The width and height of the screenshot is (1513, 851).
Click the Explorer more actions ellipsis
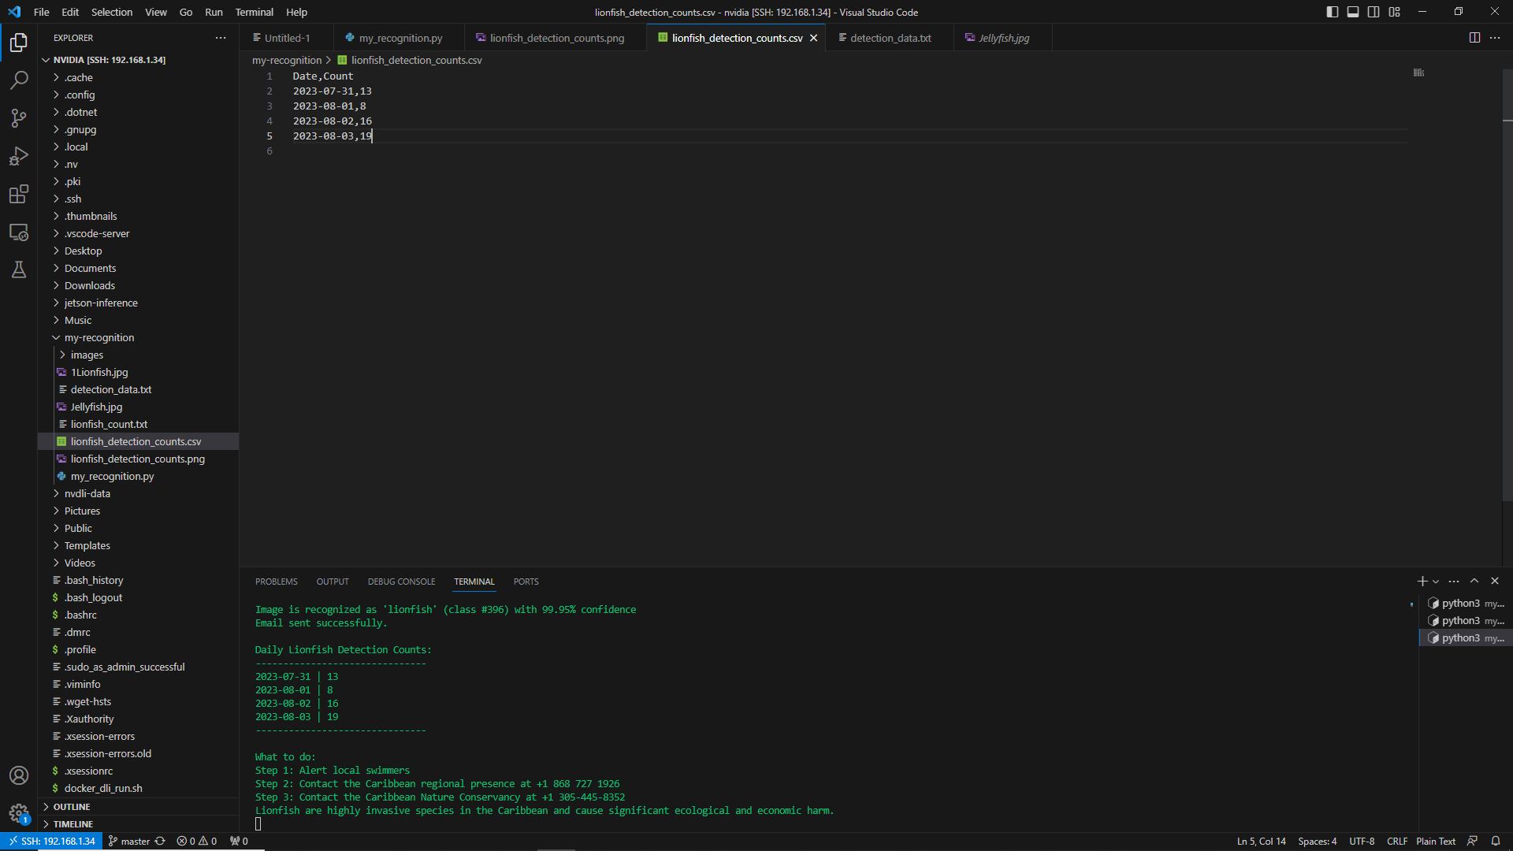221,38
